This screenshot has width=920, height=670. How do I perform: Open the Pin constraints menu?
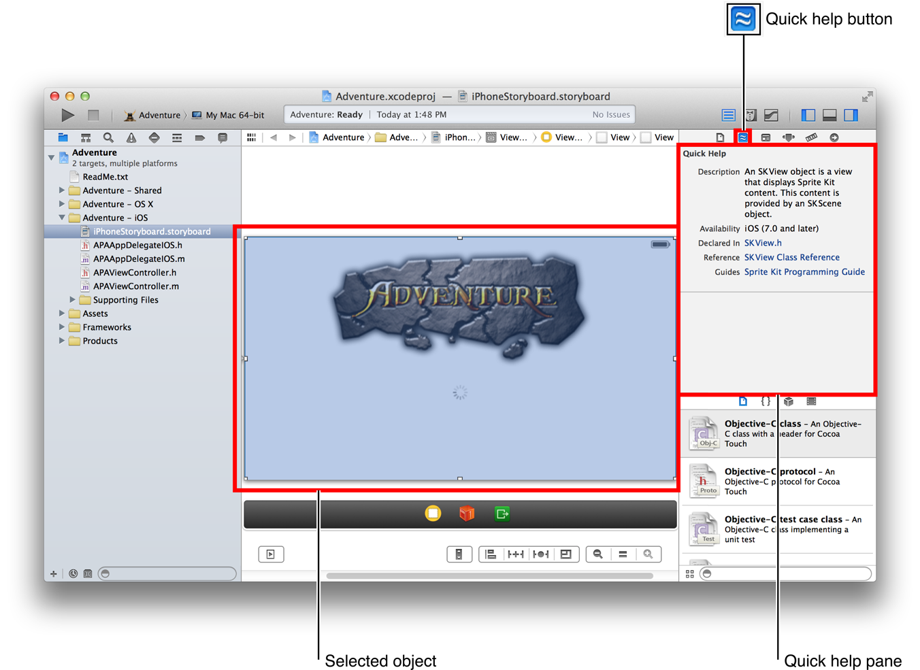pos(516,554)
